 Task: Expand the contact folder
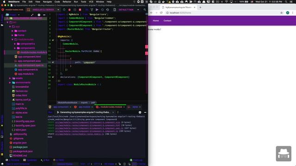[12, 31]
